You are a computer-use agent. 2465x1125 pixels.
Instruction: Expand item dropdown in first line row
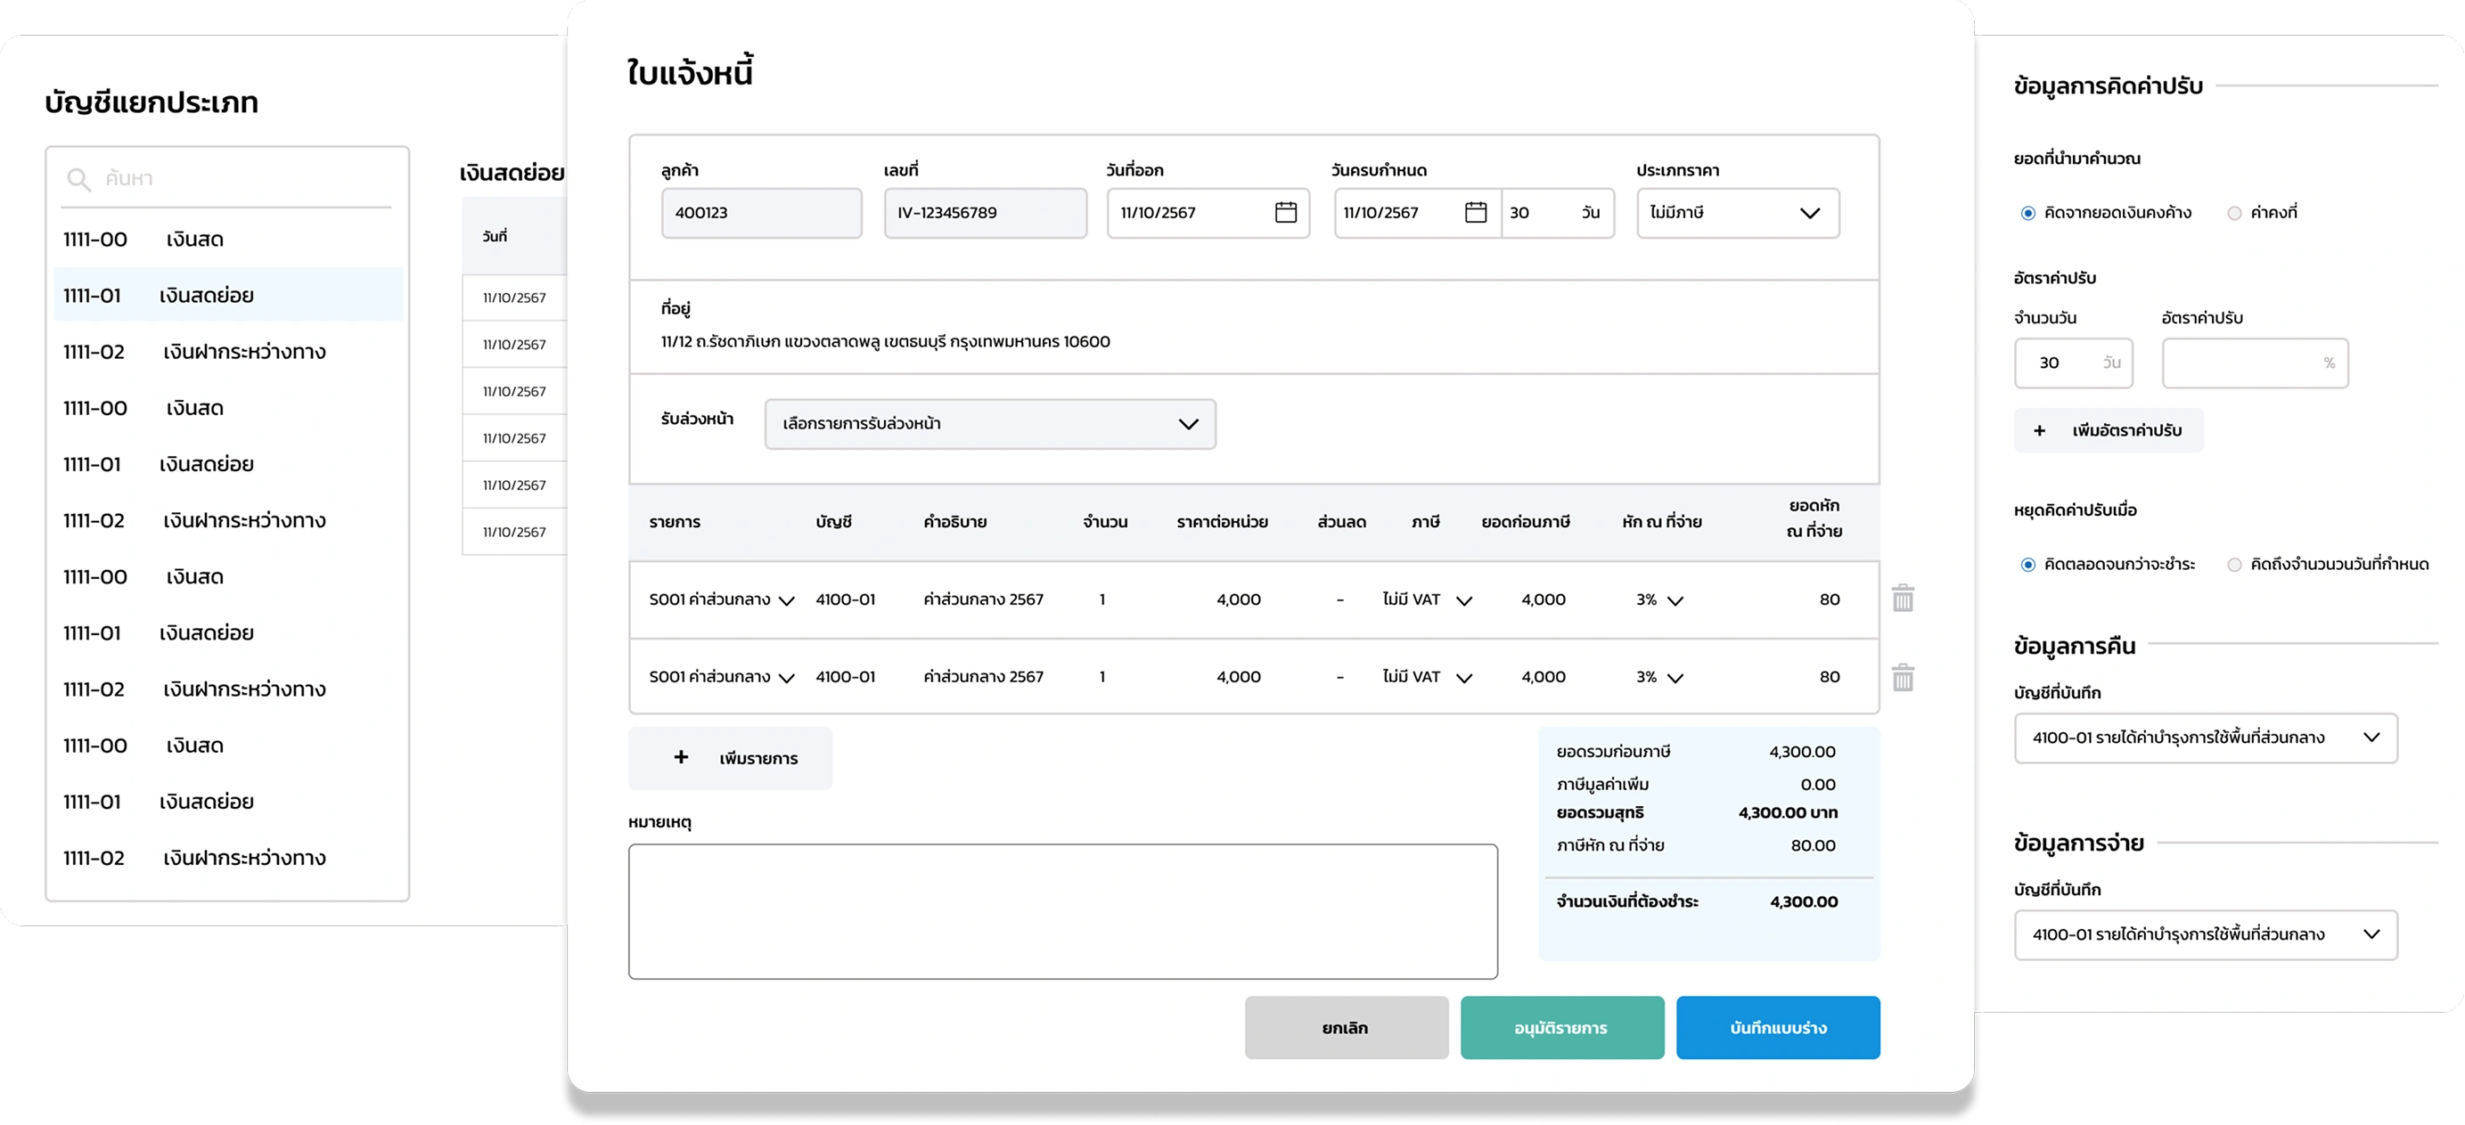pos(787,600)
